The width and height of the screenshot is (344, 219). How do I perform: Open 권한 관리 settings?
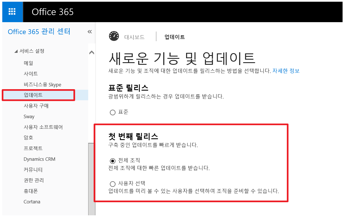[34, 180]
